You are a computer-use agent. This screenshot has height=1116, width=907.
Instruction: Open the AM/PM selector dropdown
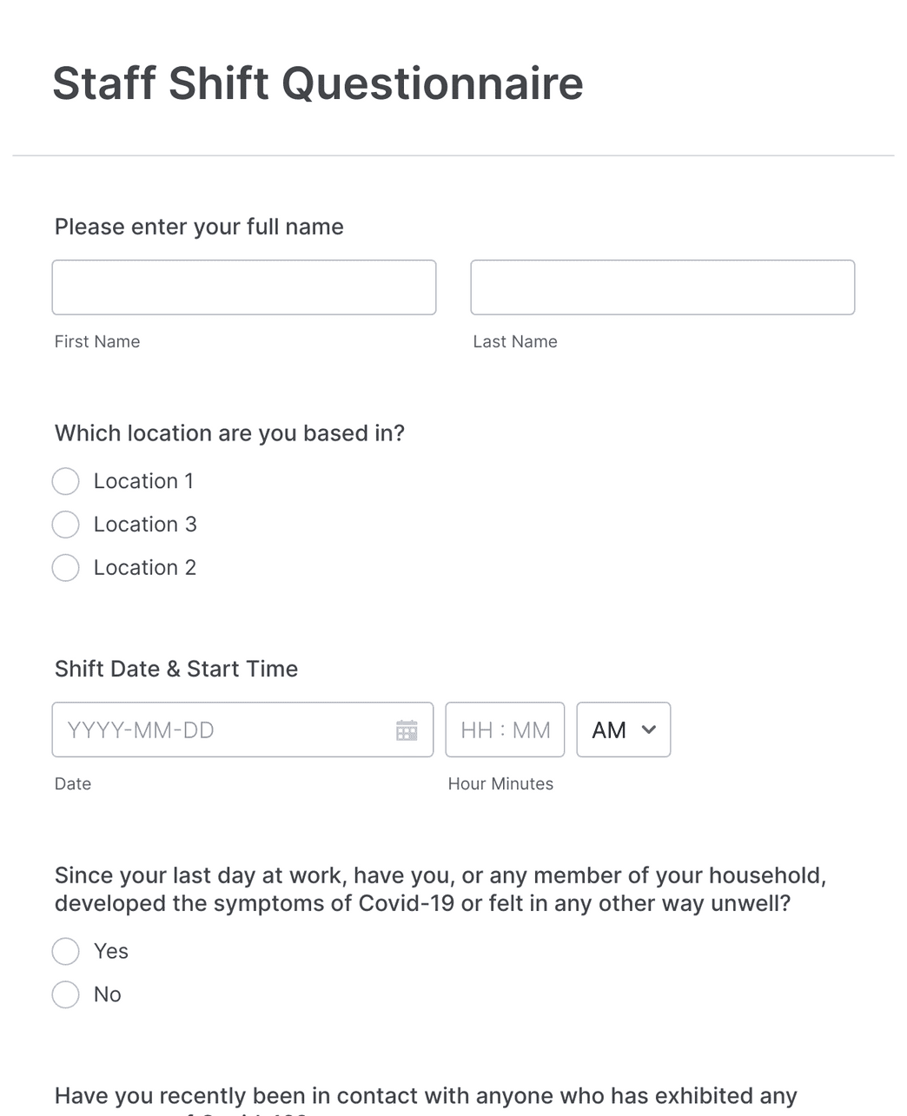[x=623, y=730]
